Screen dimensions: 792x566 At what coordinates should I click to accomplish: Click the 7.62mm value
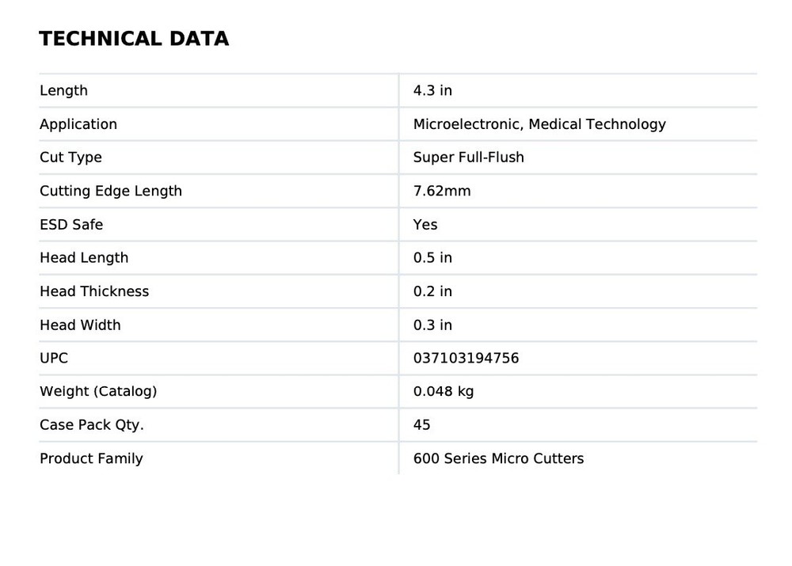(442, 191)
